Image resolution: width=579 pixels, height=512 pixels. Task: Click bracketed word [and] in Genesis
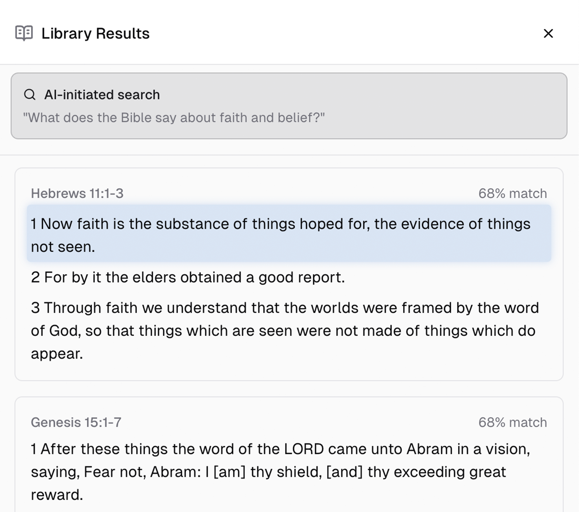344,472
